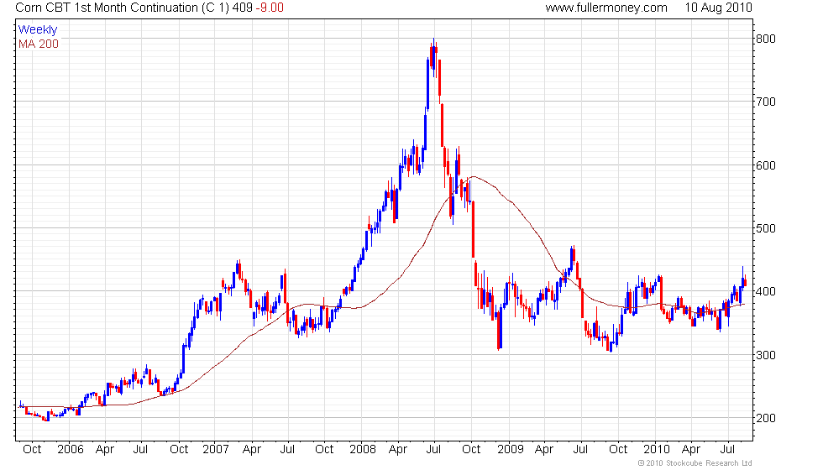The height and width of the screenshot is (470, 823).
Task: Click the red -9.00 price change value
Action: pos(270,8)
